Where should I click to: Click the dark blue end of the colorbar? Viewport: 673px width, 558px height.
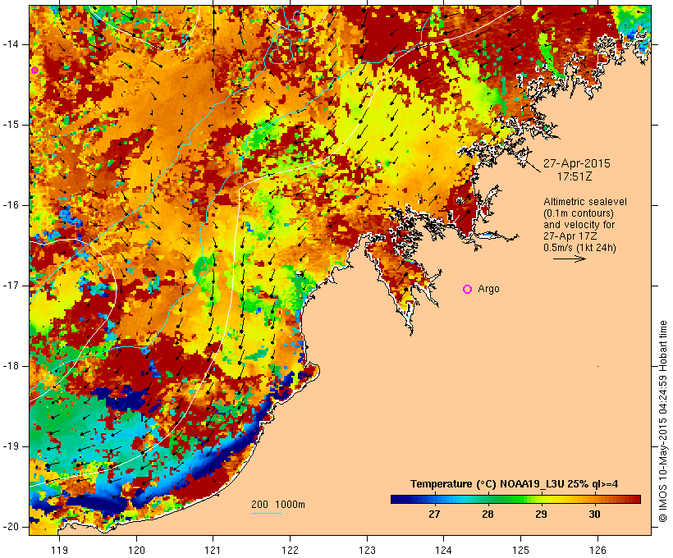click(399, 499)
